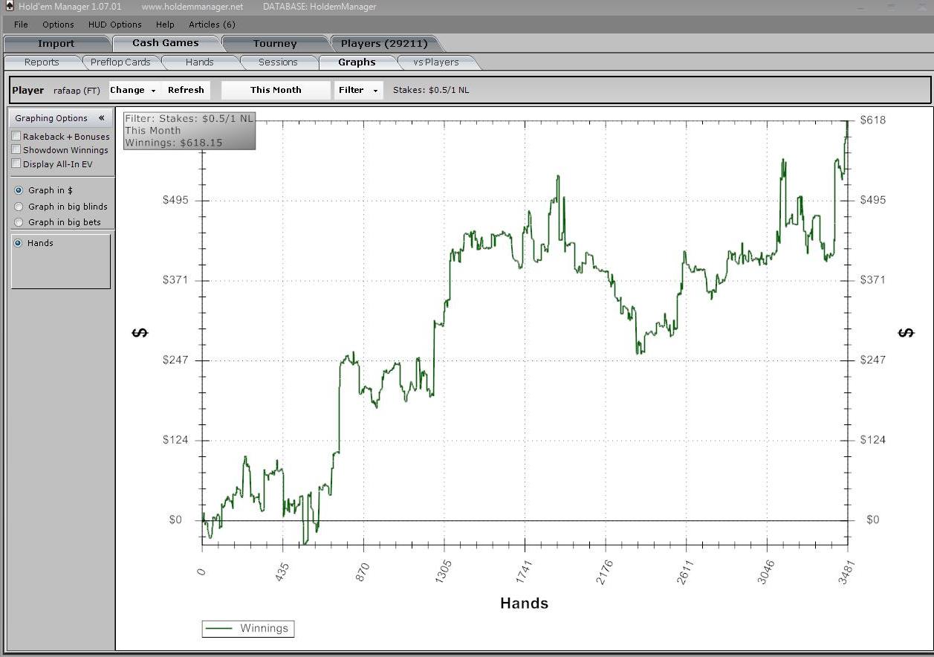Select Graph in big bets option
This screenshot has height=657, width=934.
point(19,222)
